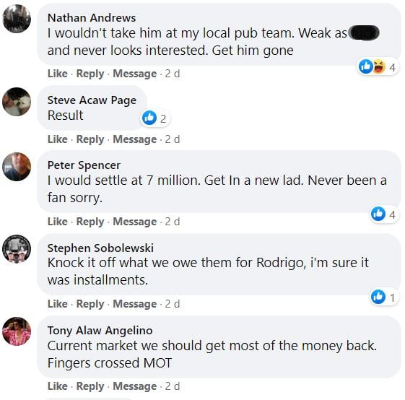View Peter Spencer's profile photo
This screenshot has height=400, width=405.
pyautogui.click(x=17, y=167)
